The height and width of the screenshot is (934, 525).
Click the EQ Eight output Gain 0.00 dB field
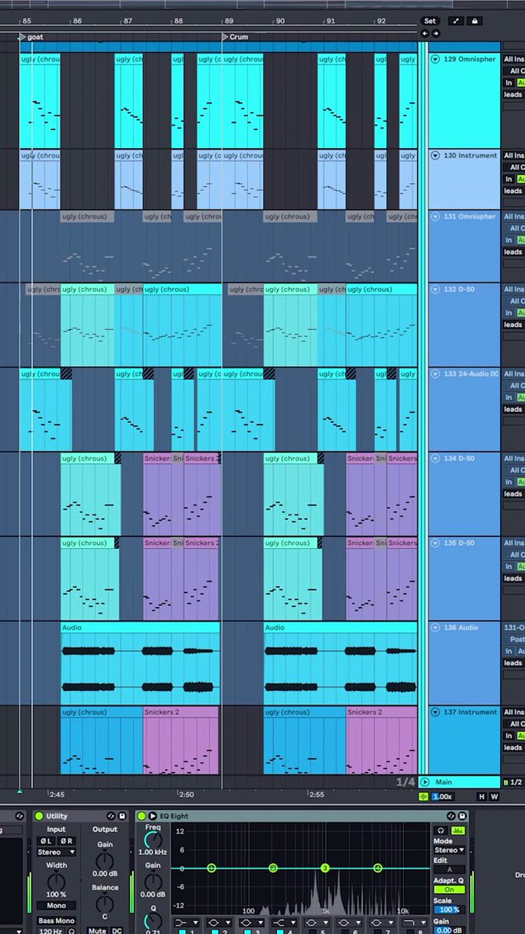pyautogui.click(x=449, y=930)
